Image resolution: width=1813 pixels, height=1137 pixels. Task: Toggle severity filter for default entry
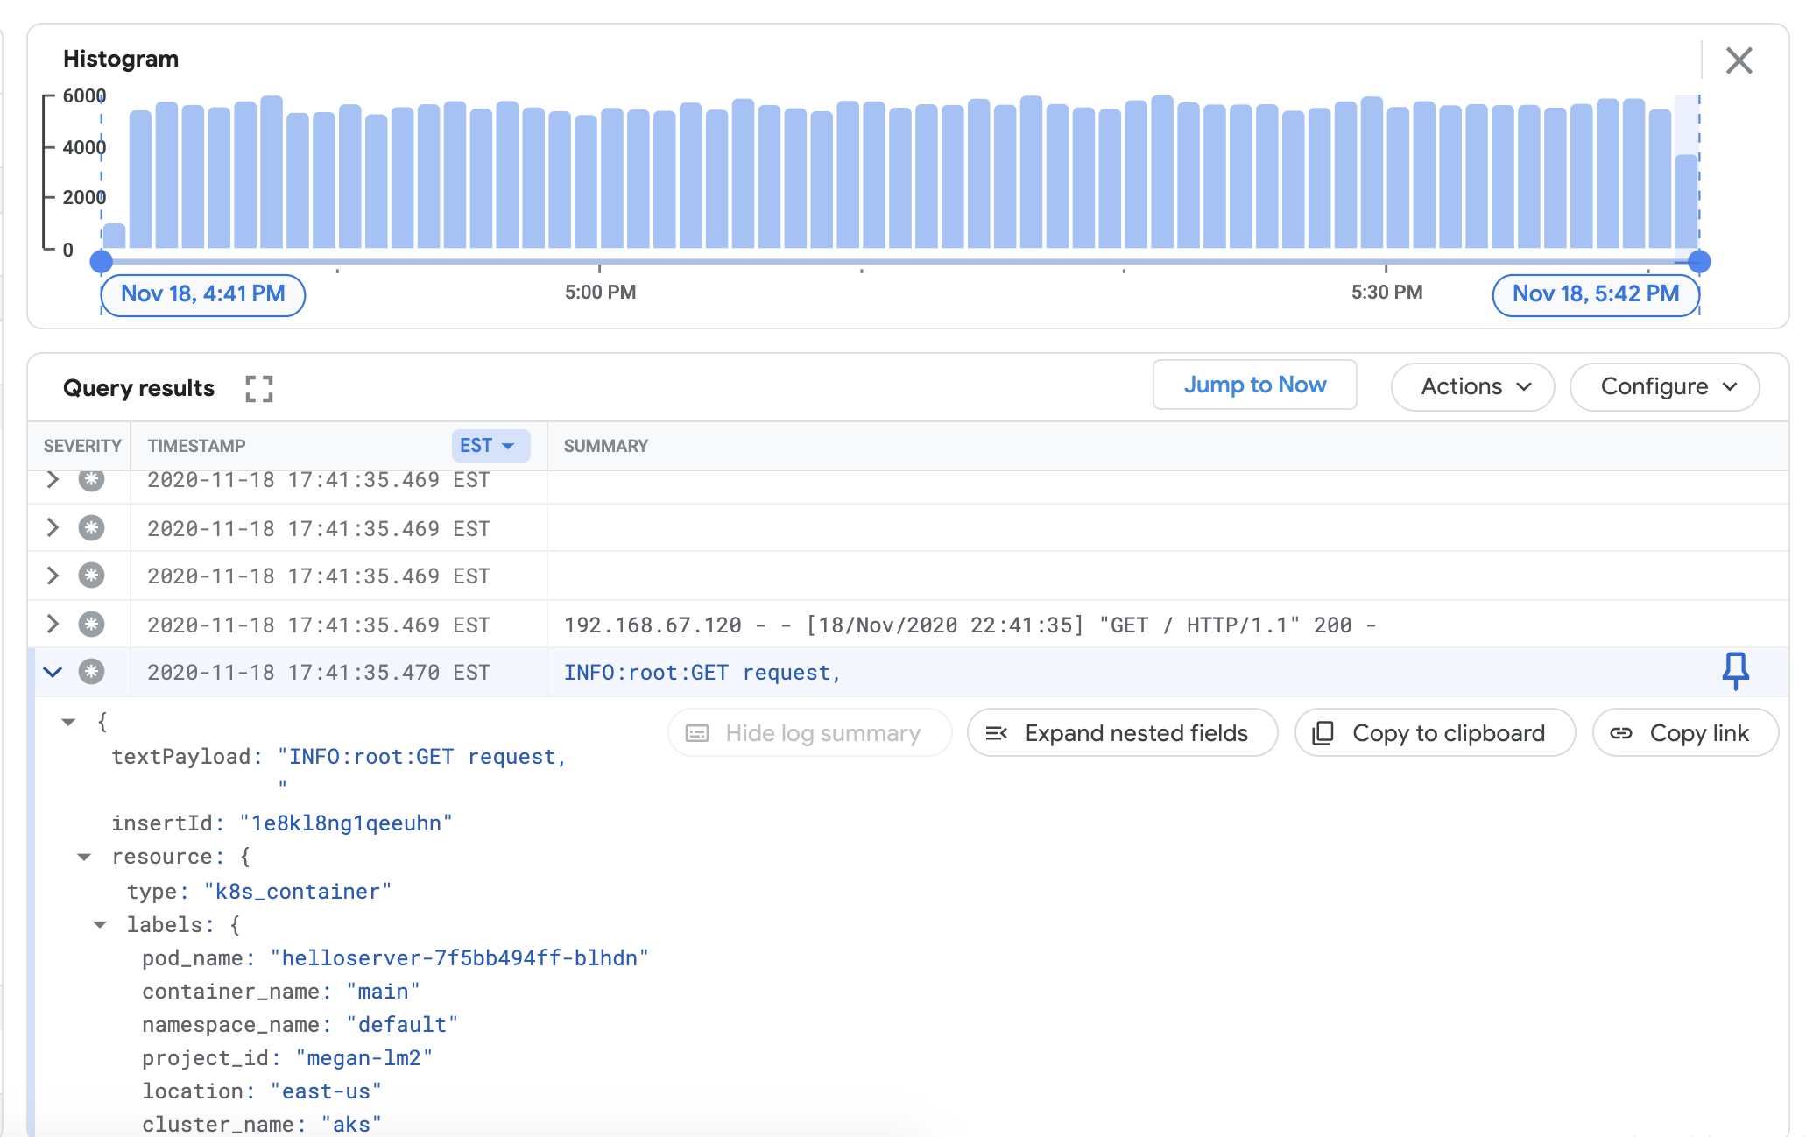click(92, 674)
